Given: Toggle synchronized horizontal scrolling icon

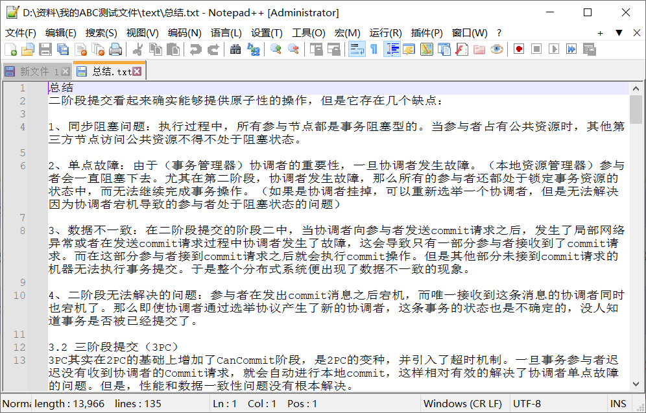Looking at the screenshot, I should [334, 49].
